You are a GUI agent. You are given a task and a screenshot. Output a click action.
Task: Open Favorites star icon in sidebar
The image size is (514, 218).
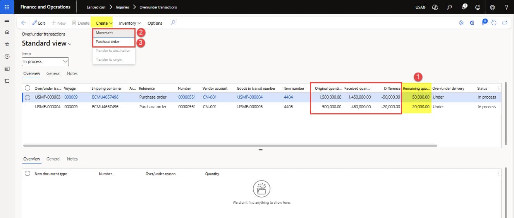[7, 44]
